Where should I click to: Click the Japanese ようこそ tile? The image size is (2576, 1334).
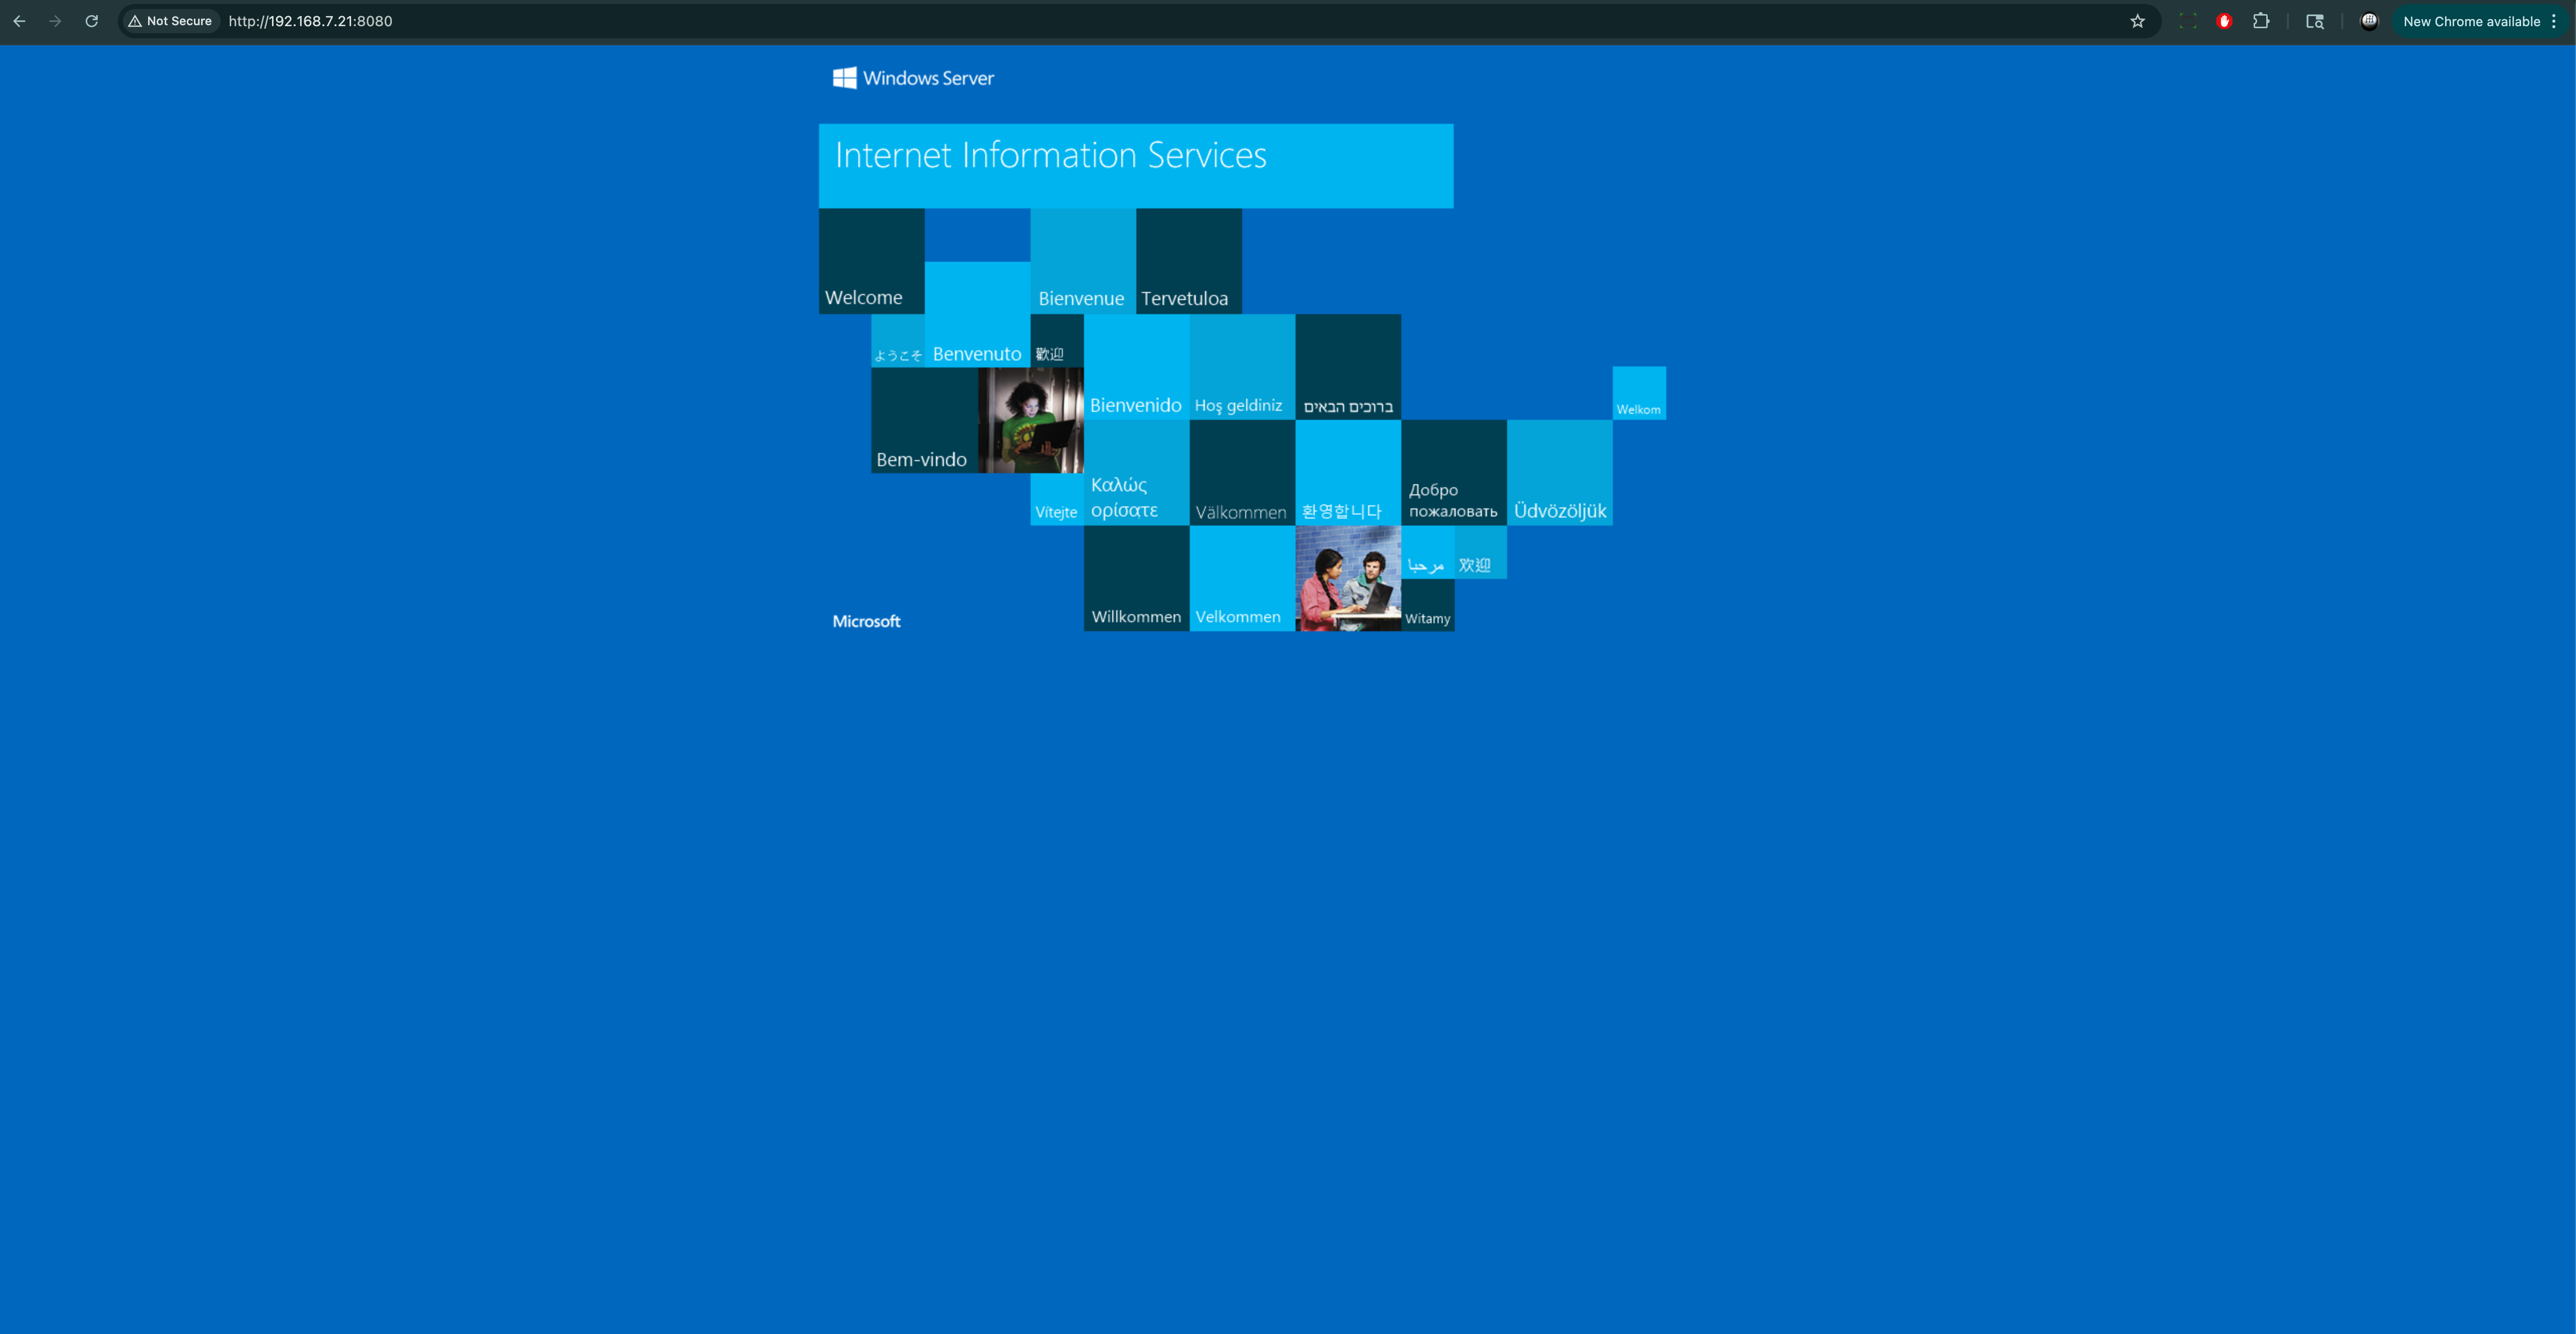coord(898,341)
